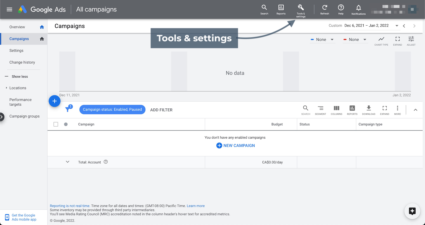Select all campaigns checkbox
425x225 pixels.
tap(56, 124)
